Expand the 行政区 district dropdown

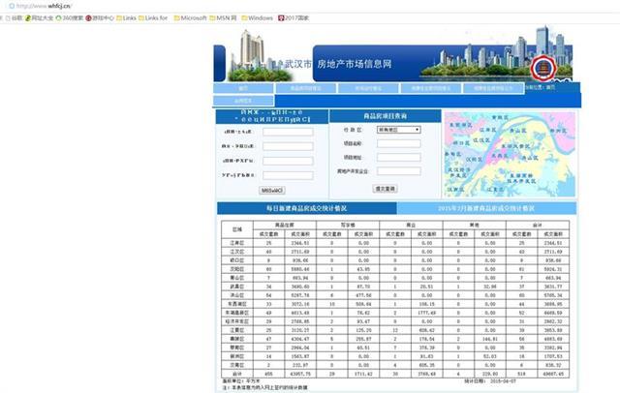397,129
